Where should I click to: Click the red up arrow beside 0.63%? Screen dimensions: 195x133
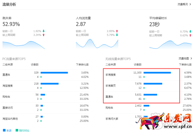click(x=190, y=35)
